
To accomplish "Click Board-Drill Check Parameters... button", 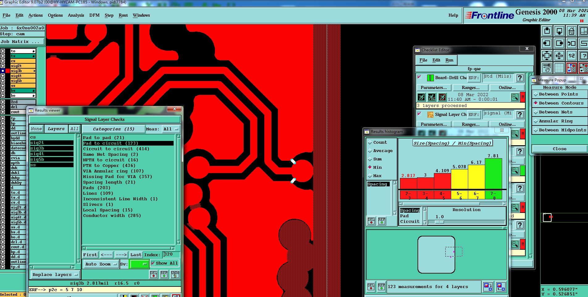I will tap(434, 88).
